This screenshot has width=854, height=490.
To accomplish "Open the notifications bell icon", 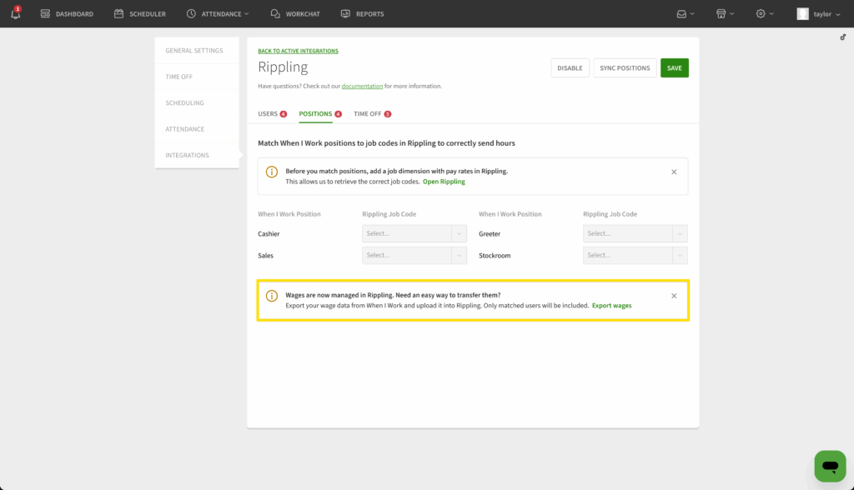I will [15, 14].
